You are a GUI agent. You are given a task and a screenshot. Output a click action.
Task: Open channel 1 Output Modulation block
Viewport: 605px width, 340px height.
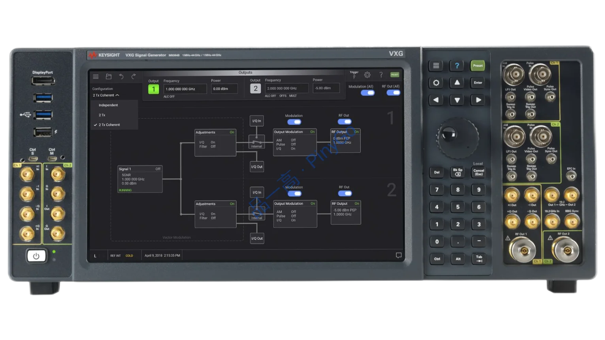pyautogui.click(x=295, y=142)
